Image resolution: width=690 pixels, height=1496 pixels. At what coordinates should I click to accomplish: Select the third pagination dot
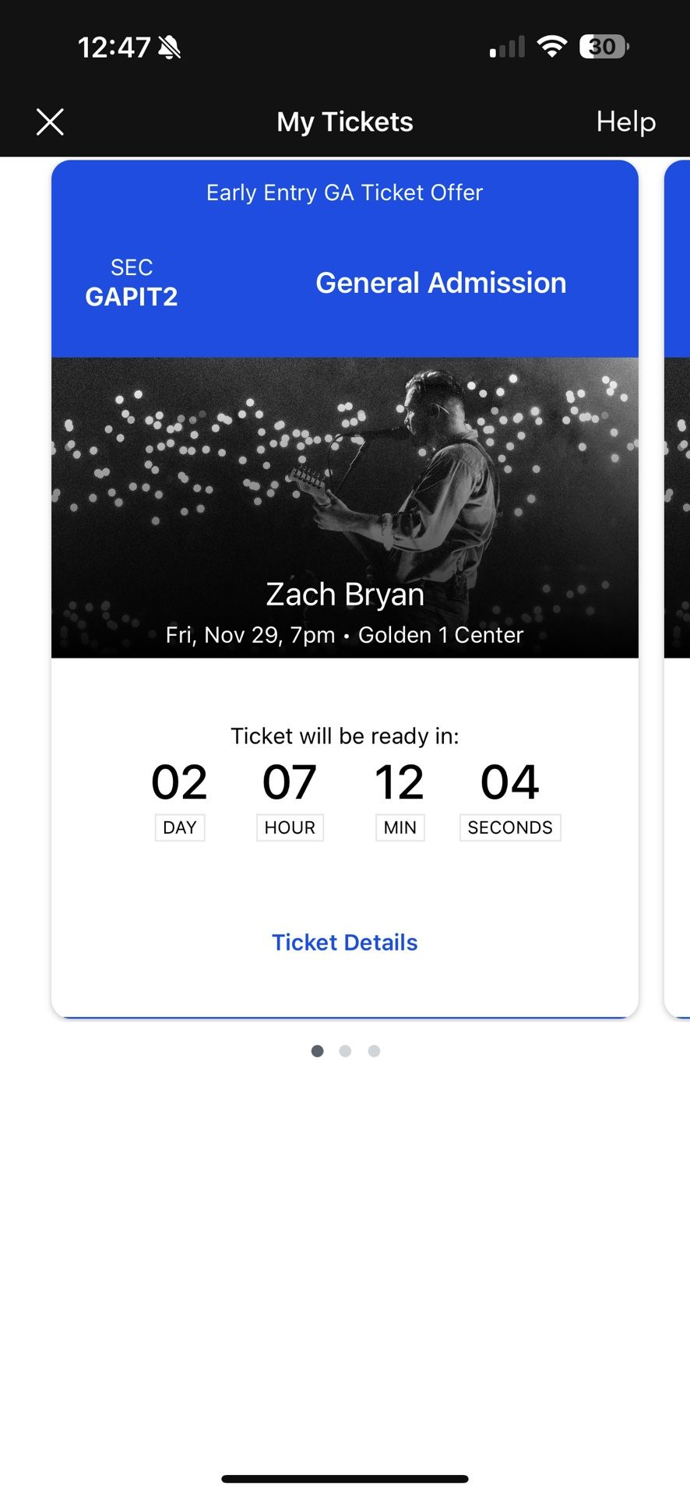(x=374, y=1050)
